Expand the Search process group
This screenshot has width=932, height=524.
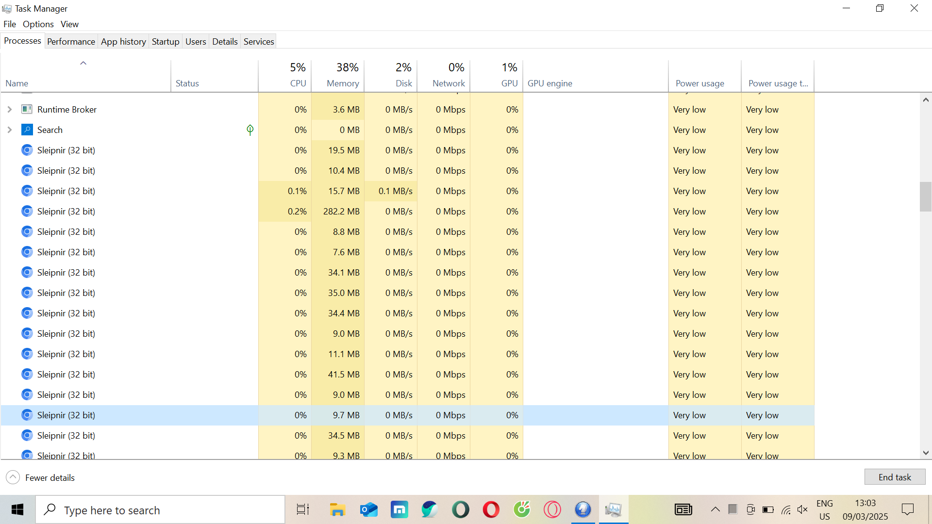[x=10, y=130]
